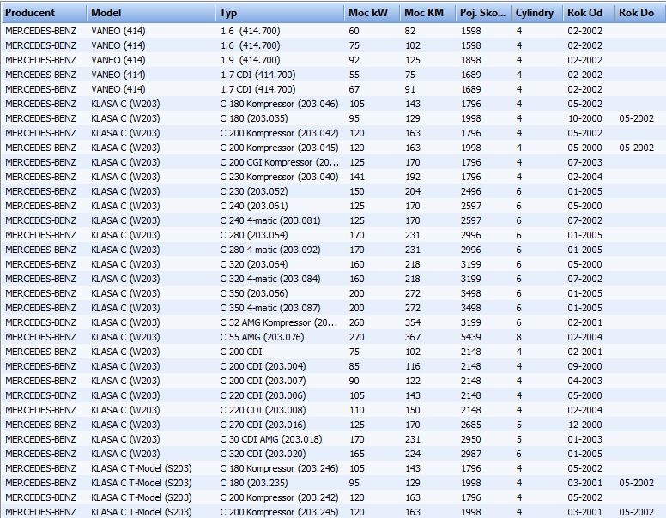This screenshot has height=518, width=666.
Task: Select the C 180 (203.035) cell
Action: click(x=253, y=118)
